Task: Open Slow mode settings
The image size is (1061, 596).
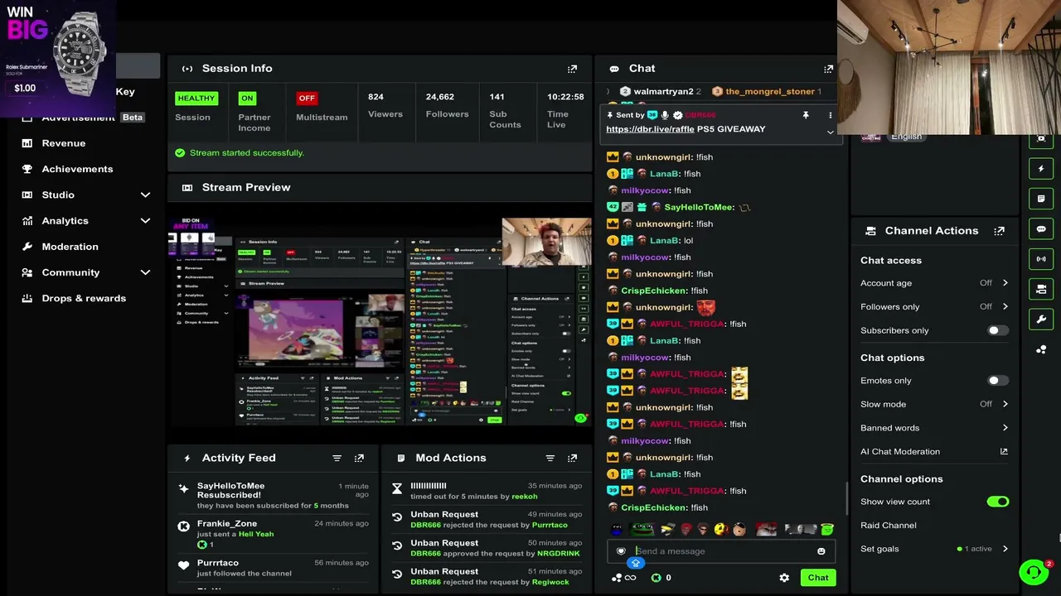Action: pyautogui.click(x=934, y=404)
